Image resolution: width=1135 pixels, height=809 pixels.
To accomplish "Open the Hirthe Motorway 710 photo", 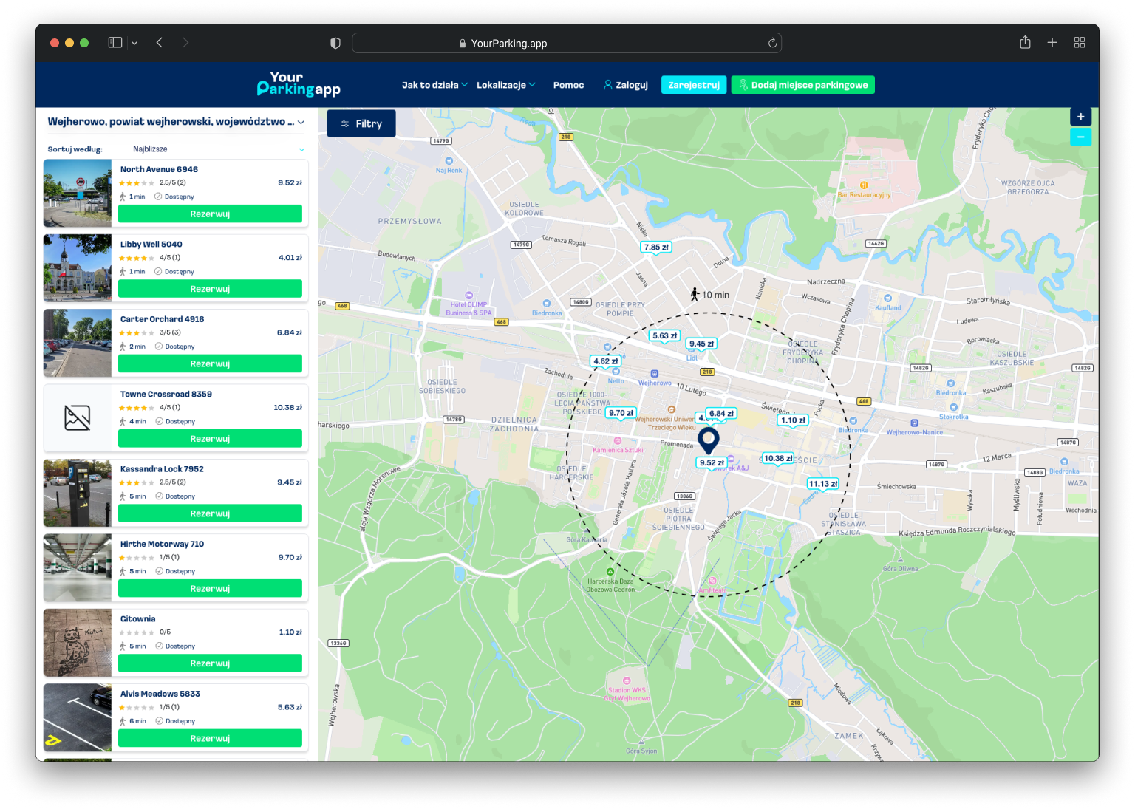I will 78,568.
